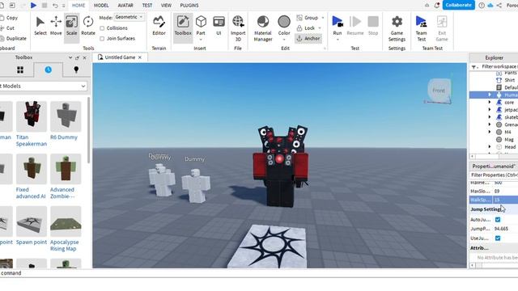
Task: Click the Toolbox vertical scrollbar
Action: (88, 130)
